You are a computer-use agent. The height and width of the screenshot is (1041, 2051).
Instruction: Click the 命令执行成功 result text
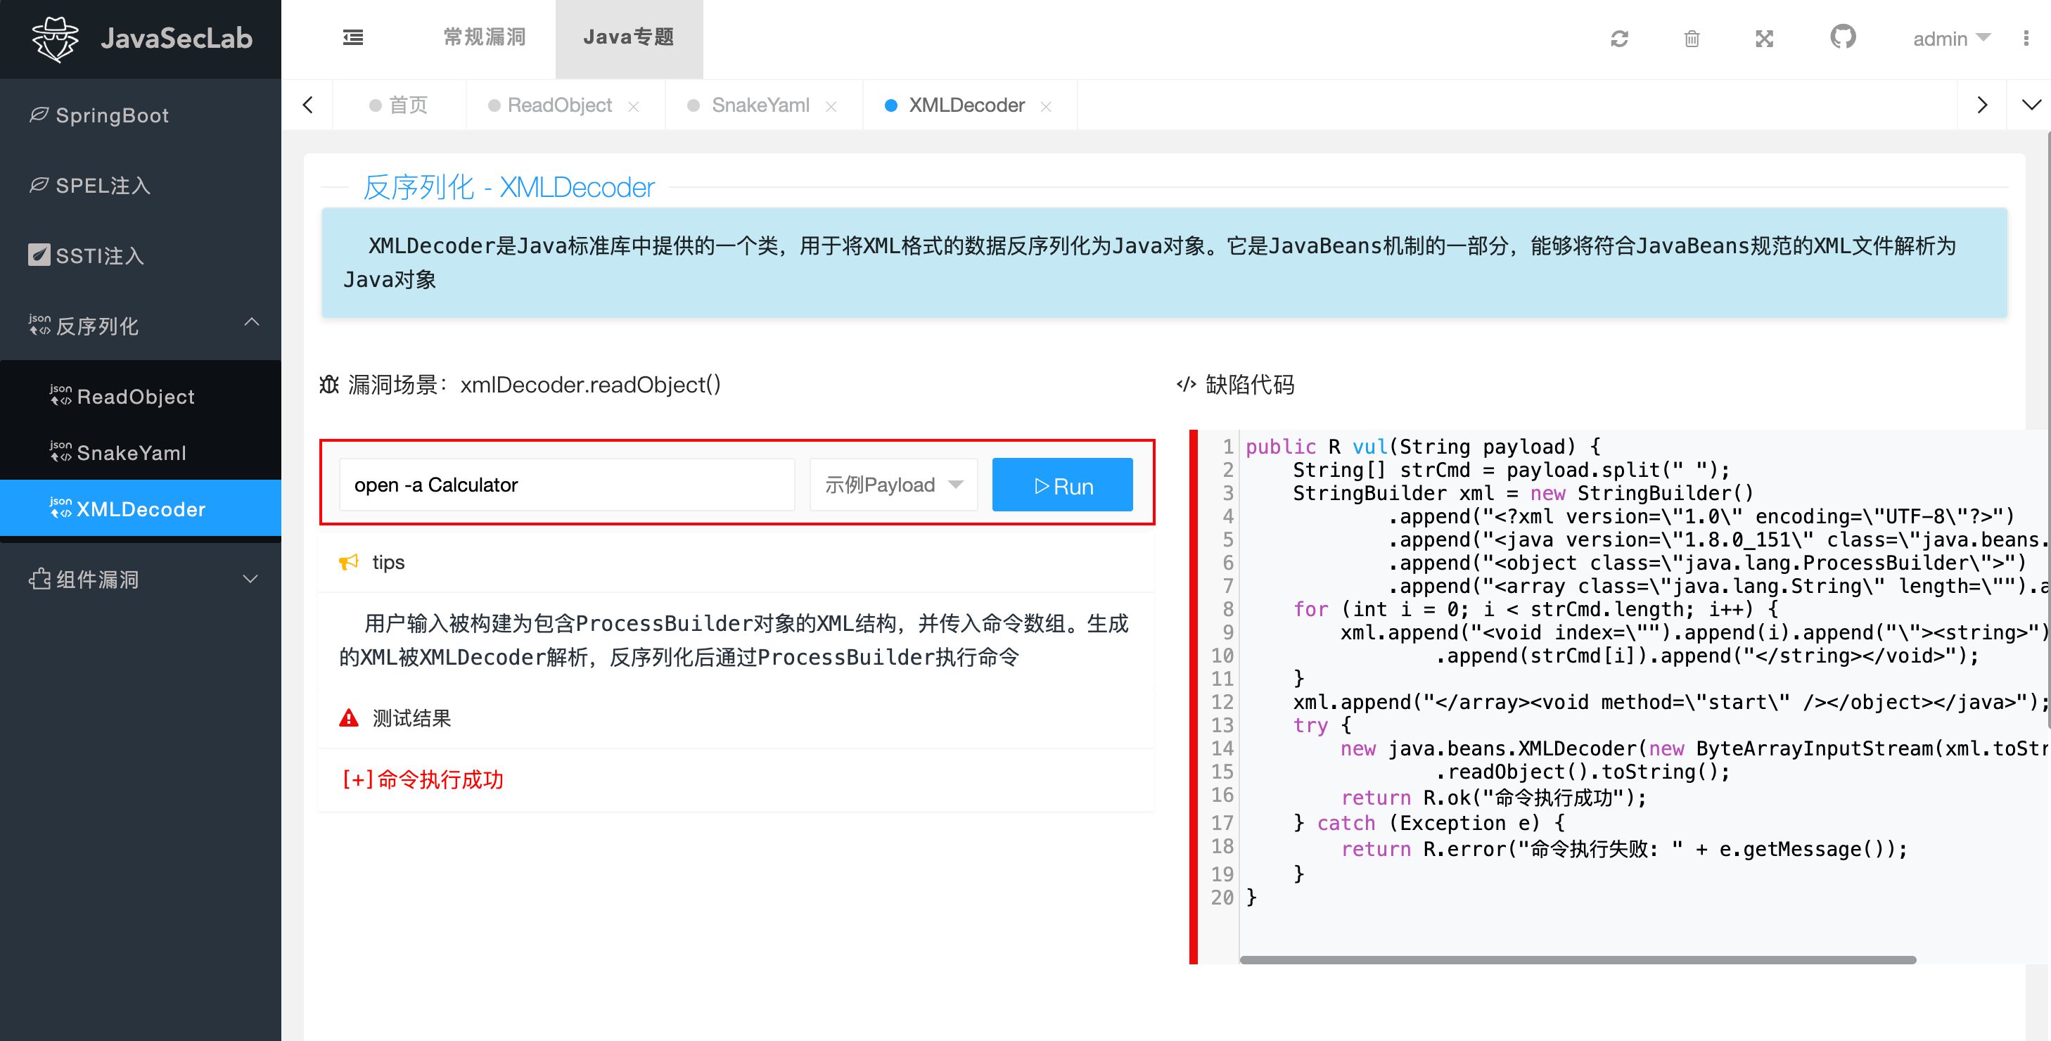(423, 779)
